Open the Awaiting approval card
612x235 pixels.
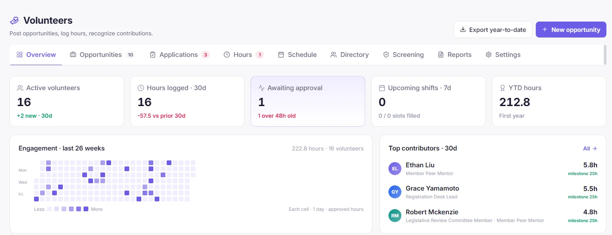[x=308, y=101]
